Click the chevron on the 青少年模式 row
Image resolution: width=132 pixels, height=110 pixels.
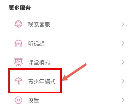pyautogui.click(x=123, y=81)
